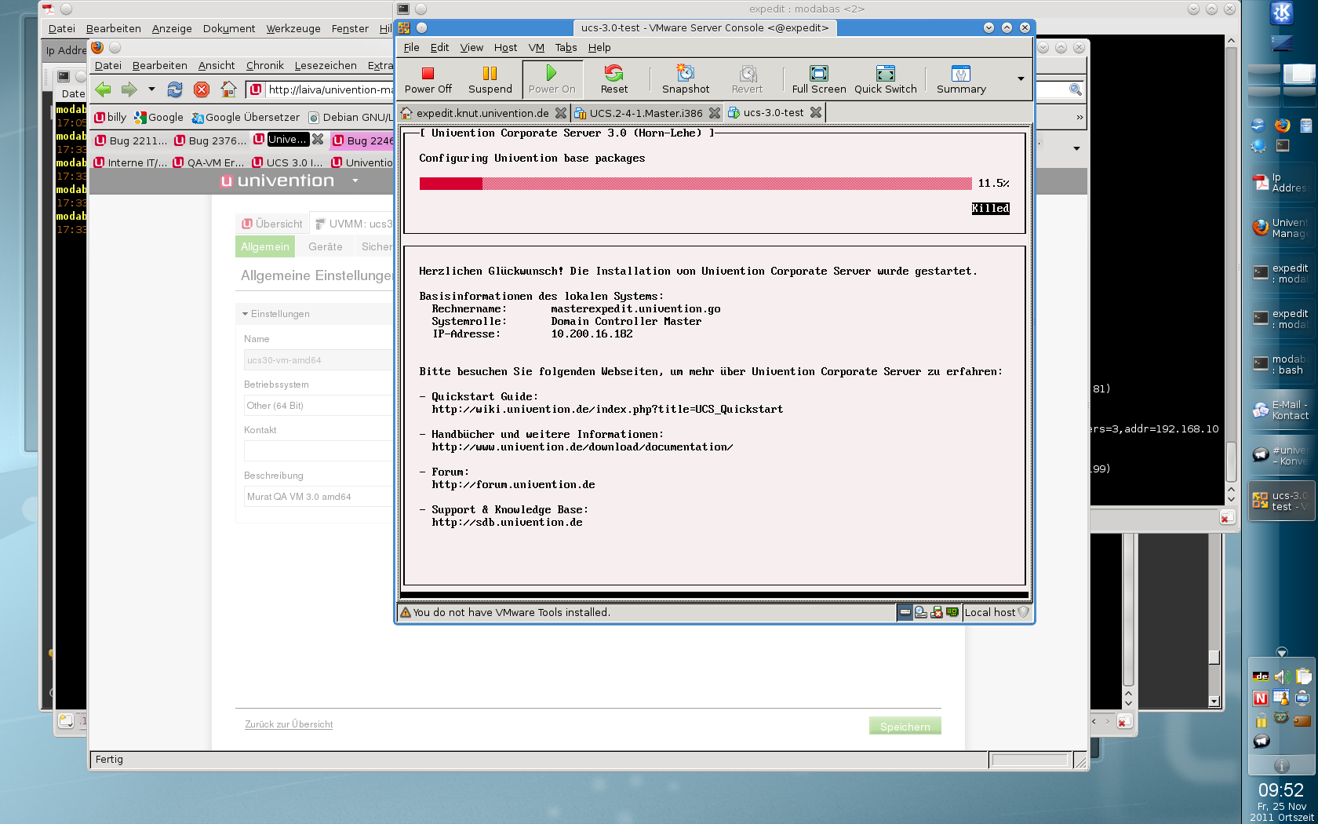Open the Firefox history back dropdown arrow
Screen dimensions: 1318x824
(151, 89)
